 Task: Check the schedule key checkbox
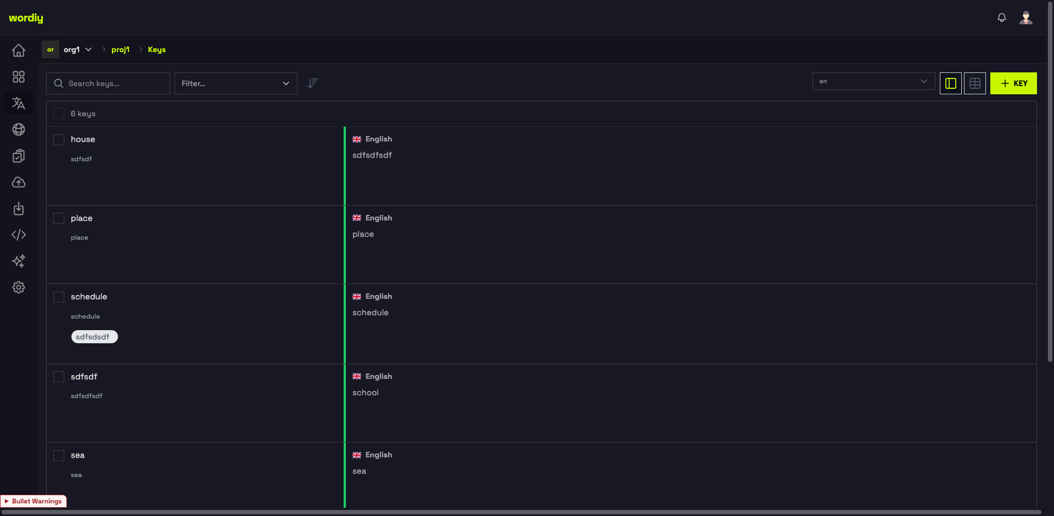tap(59, 297)
